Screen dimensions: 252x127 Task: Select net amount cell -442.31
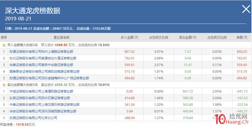click(x=242, y=111)
